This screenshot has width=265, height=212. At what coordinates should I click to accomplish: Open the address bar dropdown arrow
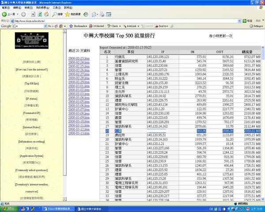point(239,21)
